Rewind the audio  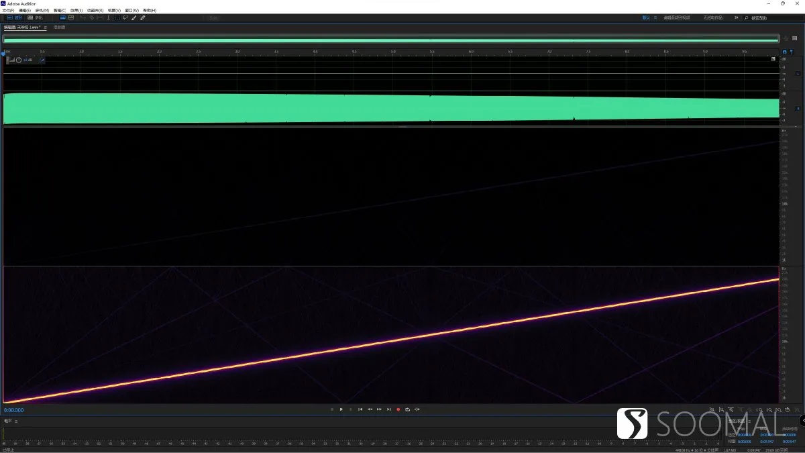tap(370, 409)
